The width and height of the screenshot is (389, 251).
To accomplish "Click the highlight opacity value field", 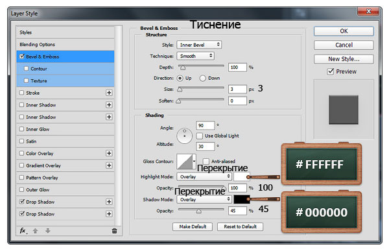I will (x=237, y=188).
